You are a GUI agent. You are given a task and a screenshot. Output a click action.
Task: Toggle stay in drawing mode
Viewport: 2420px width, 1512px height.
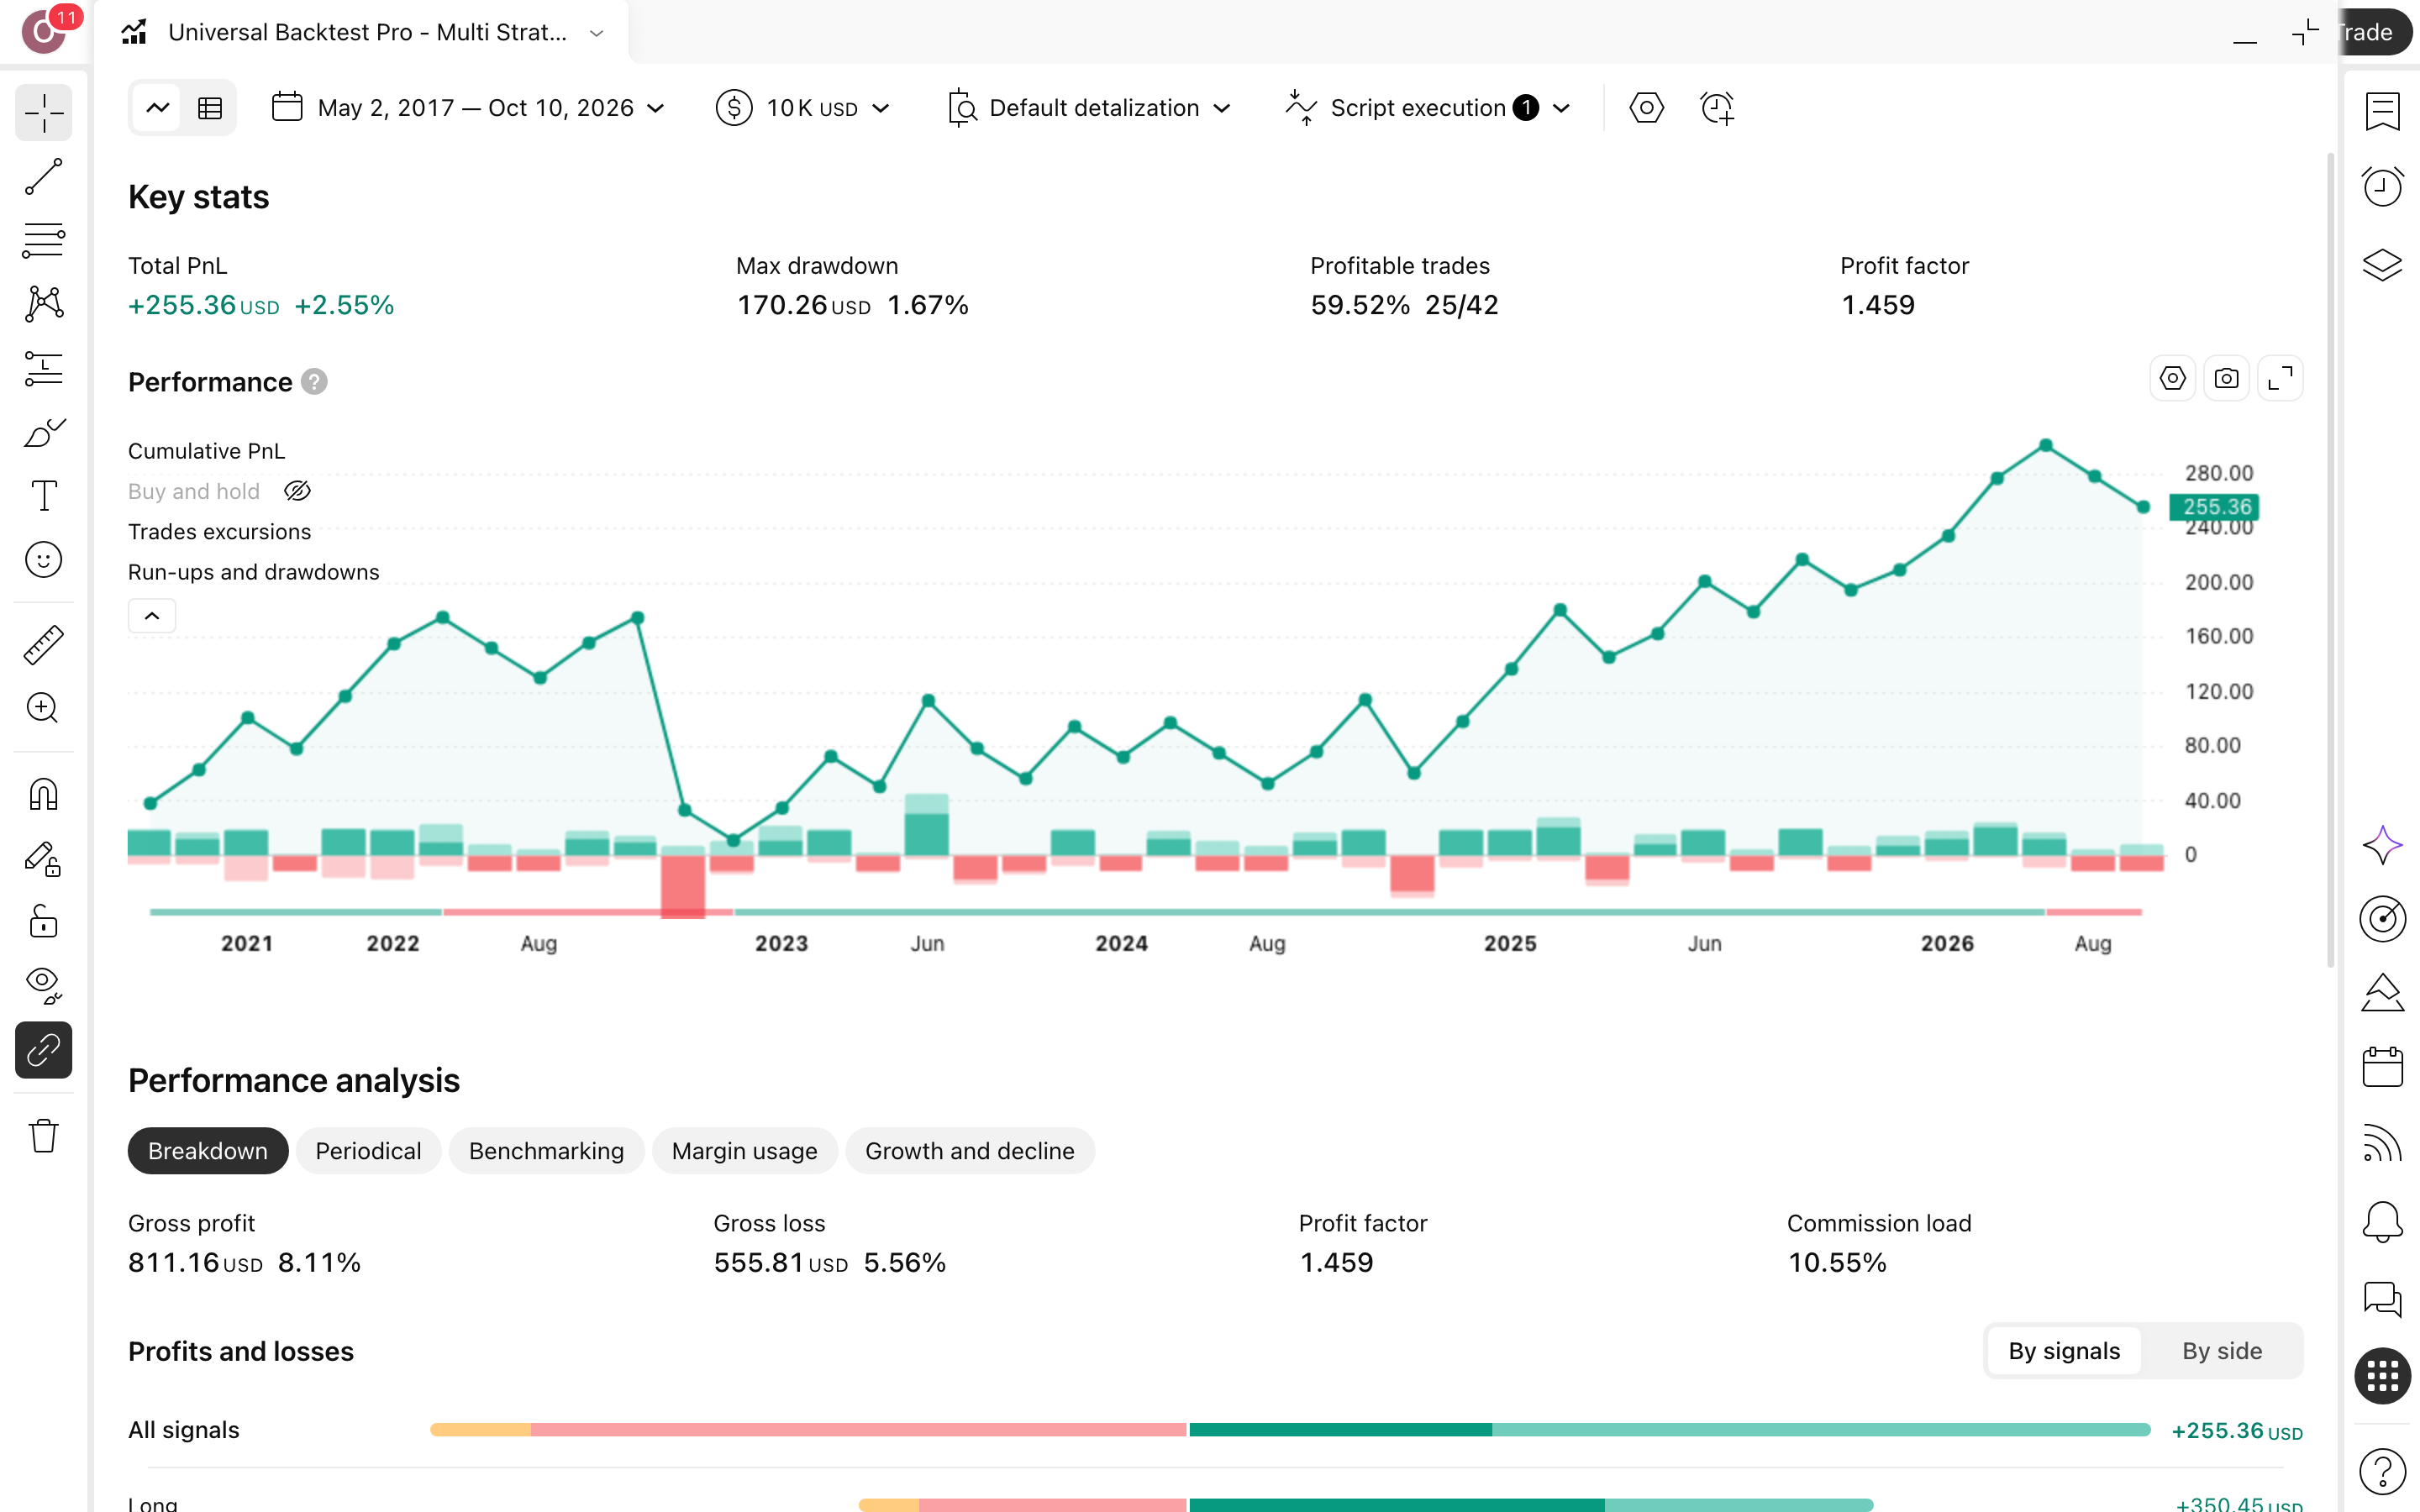[x=44, y=859]
